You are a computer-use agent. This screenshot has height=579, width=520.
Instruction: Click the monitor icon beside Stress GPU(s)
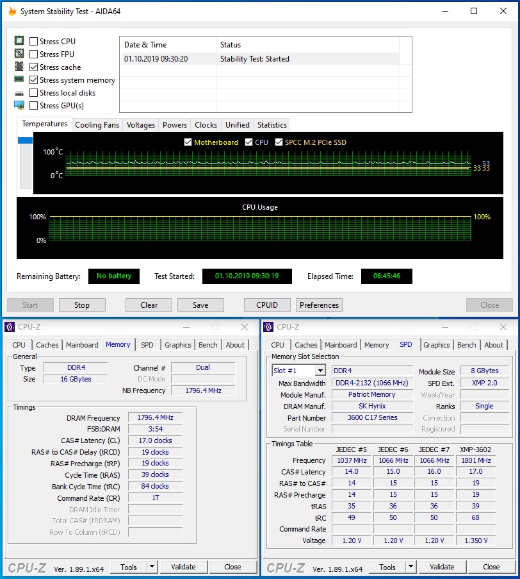[x=19, y=105]
